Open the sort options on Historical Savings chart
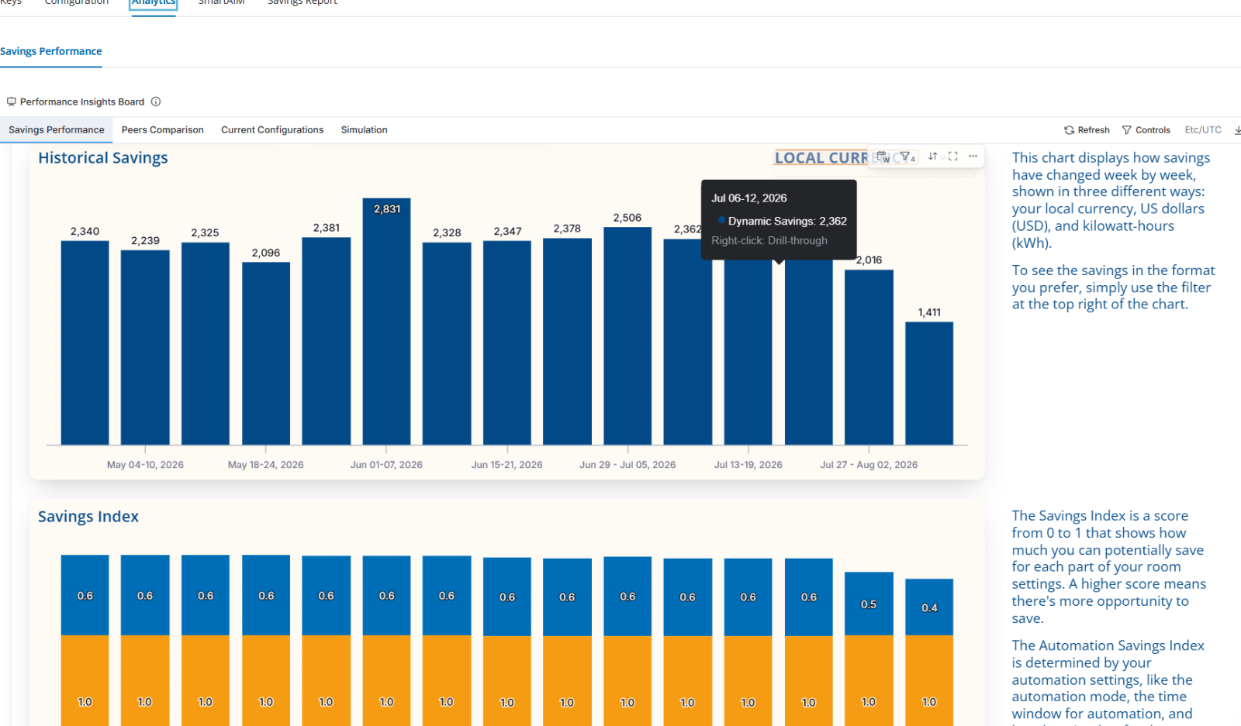This screenshot has height=726, width=1241. (933, 157)
